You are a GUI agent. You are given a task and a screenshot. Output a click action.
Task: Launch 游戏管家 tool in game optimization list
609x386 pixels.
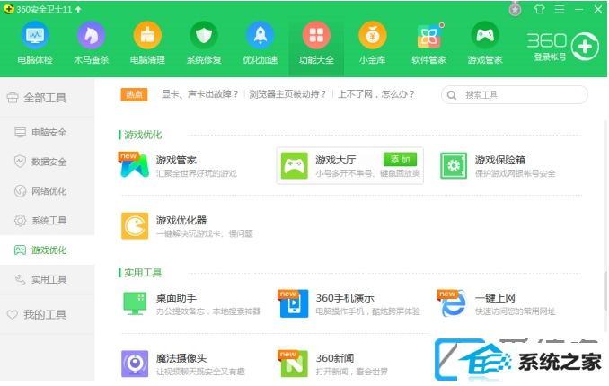[135, 165]
